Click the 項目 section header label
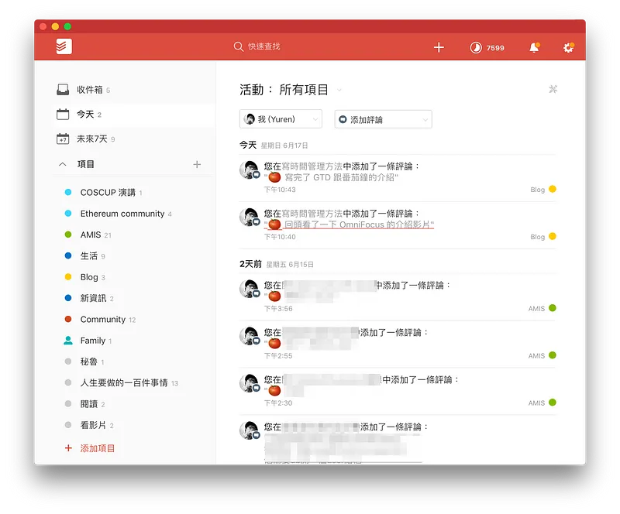The height and width of the screenshot is (514, 620). tap(86, 164)
